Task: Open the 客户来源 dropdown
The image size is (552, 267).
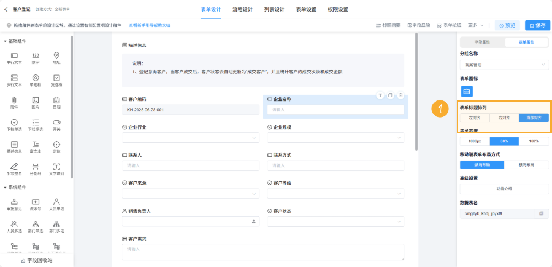Action: [191, 194]
